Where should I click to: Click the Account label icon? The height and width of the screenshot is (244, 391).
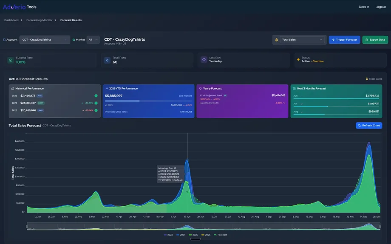click(4, 40)
